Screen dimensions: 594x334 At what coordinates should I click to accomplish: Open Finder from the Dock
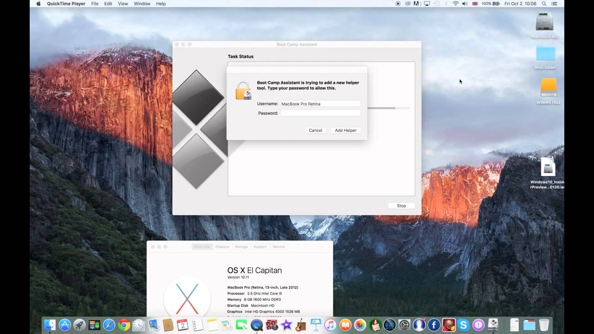click(x=50, y=325)
